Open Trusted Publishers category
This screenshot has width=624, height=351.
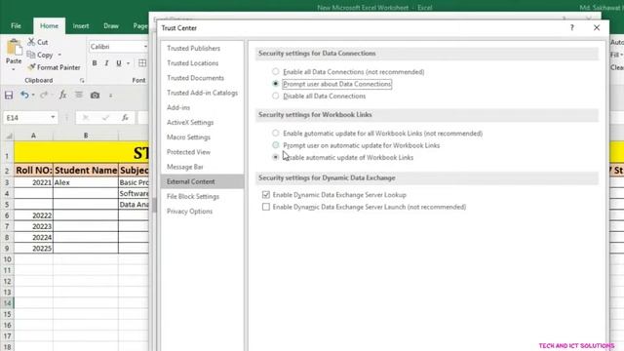pos(193,48)
